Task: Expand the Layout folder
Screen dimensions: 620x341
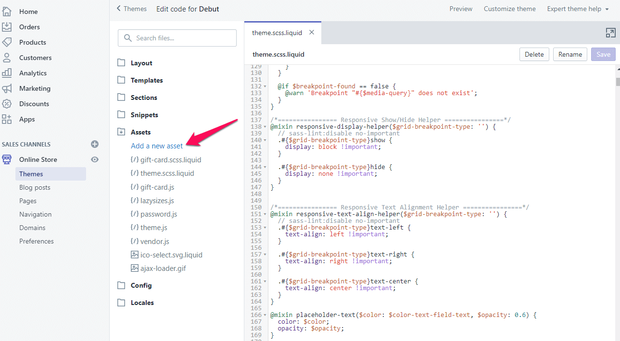Action: (141, 63)
